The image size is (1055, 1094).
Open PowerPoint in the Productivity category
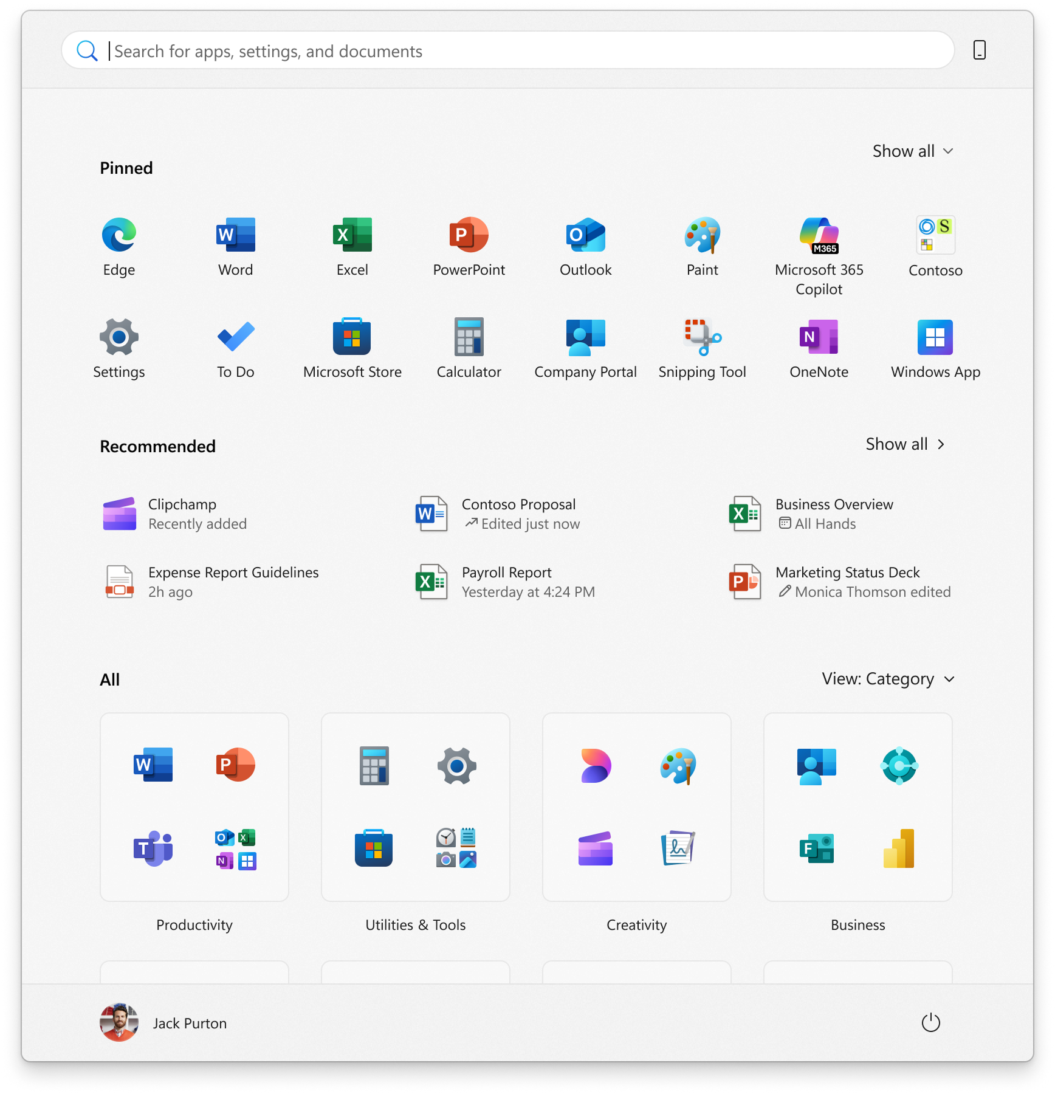point(236,765)
